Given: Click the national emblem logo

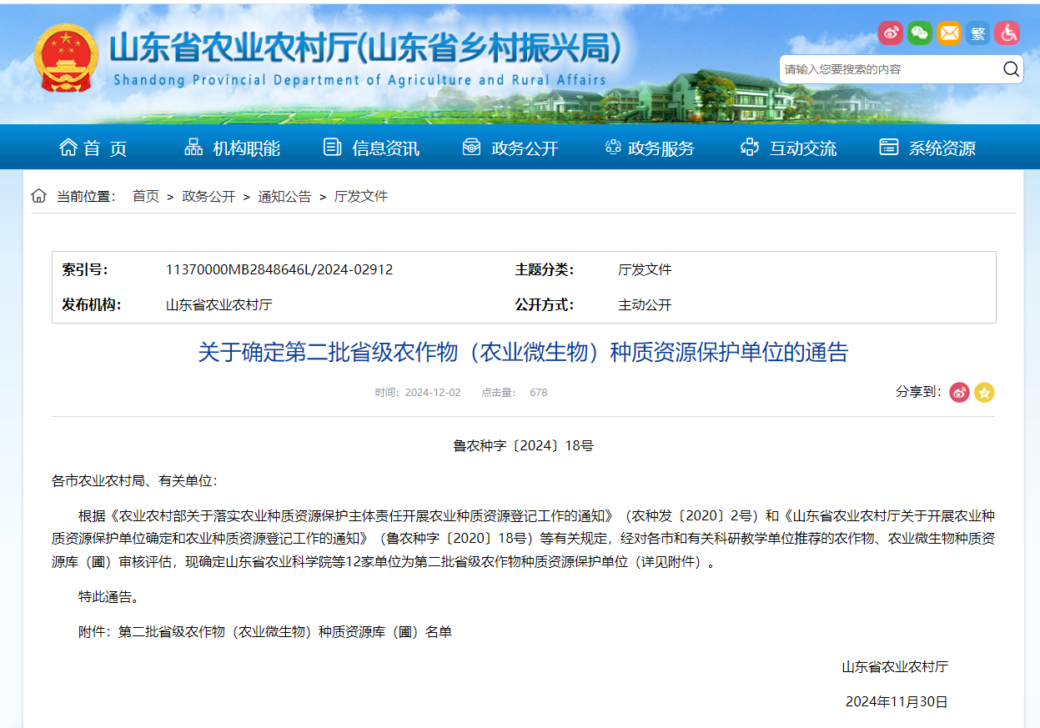Looking at the screenshot, I should click(66, 58).
